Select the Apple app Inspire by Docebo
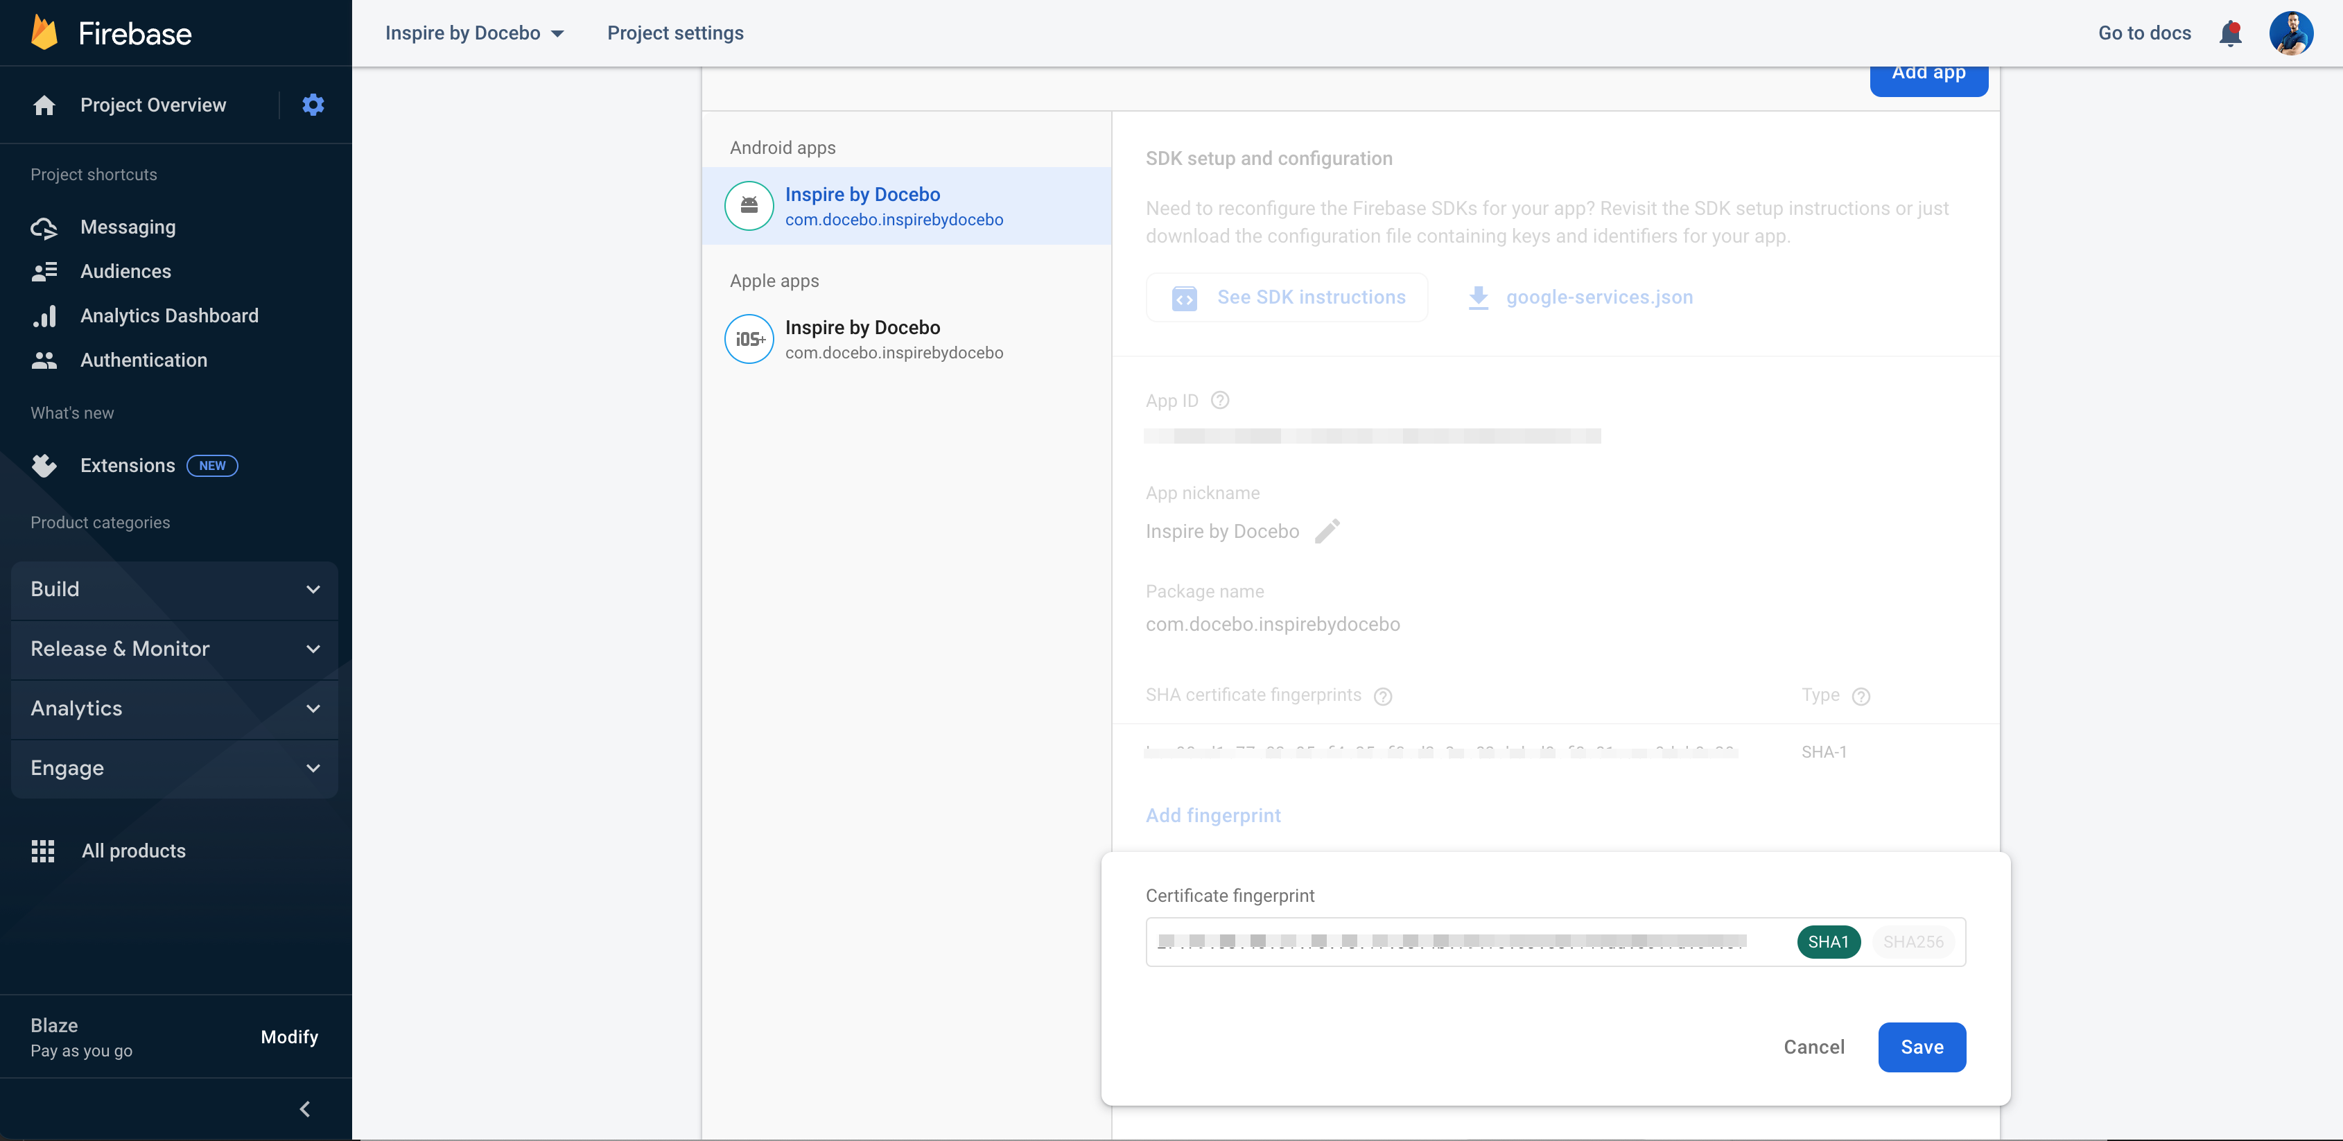Viewport: 2343px width, 1141px height. [906, 338]
